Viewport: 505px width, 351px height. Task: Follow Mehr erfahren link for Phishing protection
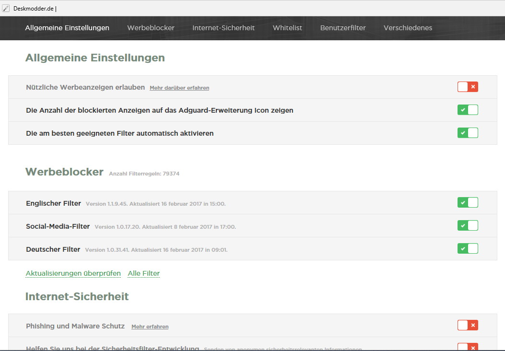tap(150, 327)
